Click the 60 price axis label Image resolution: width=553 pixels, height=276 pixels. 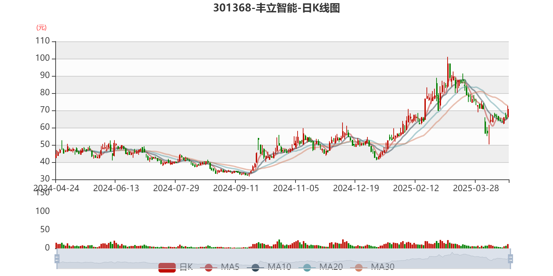point(45,127)
